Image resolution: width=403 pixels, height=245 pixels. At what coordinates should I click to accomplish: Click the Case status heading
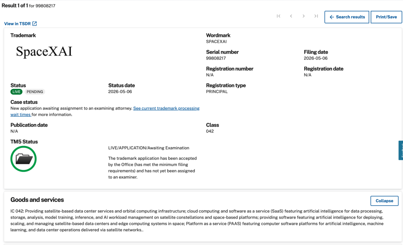(24, 102)
